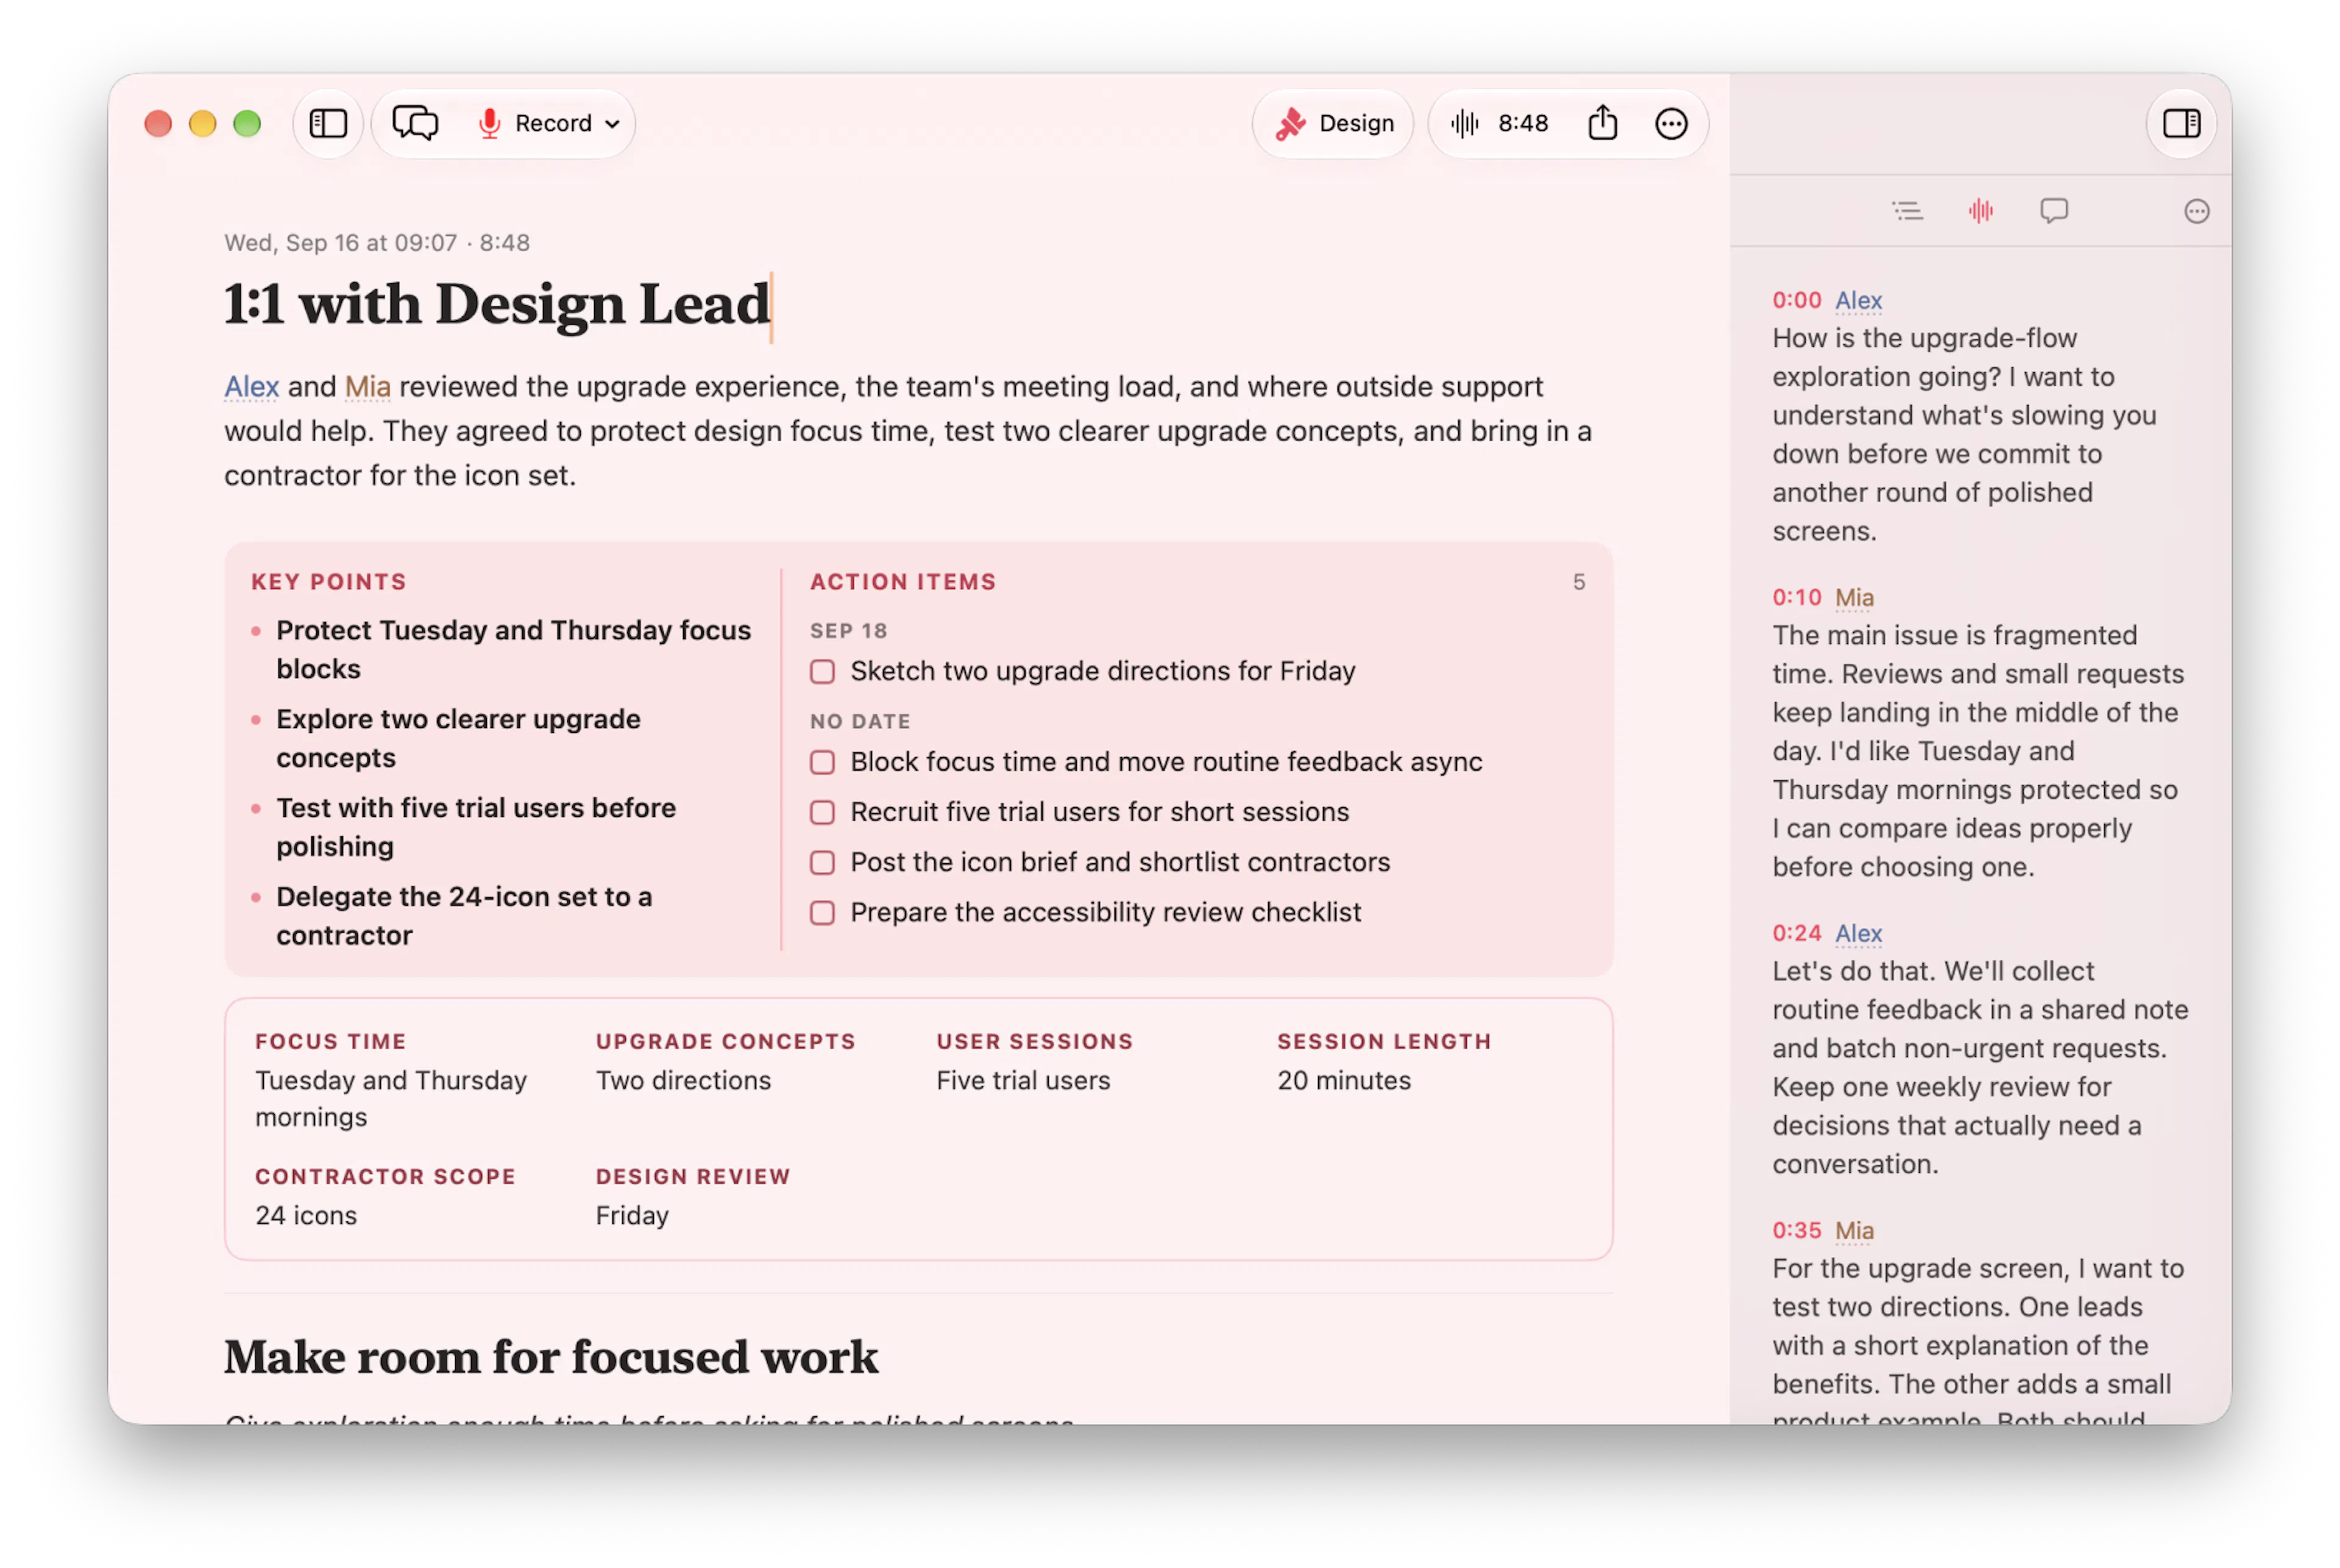The width and height of the screenshot is (2340, 1568).
Task: Click 'Delegate the 24-icon set to a contractor'
Action: [x=464, y=916]
